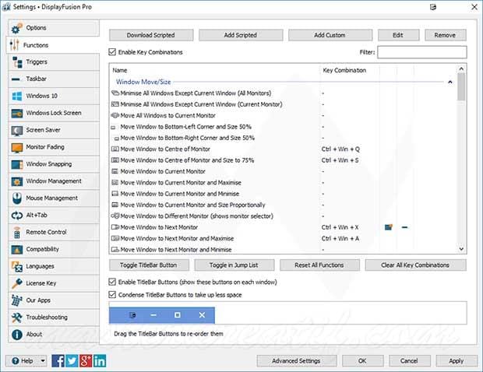Select Move Window to Next Monitor and Maximise

[284, 238]
